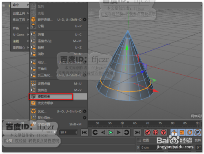Expand the 样条 spline submenu
The height and width of the screenshot is (154, 204).
click(20, 28)
